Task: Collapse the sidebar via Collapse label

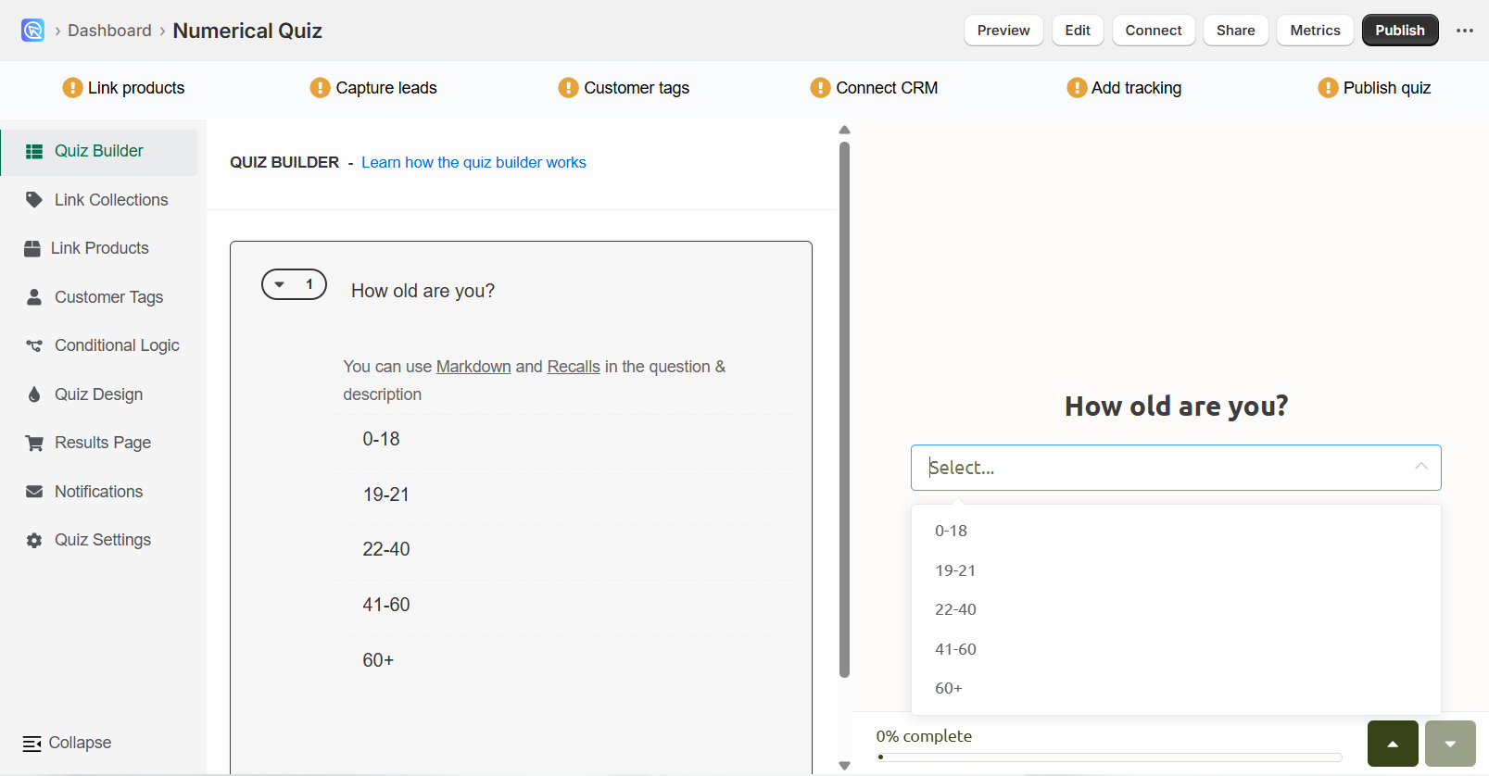Action: [x=80, y=743]
